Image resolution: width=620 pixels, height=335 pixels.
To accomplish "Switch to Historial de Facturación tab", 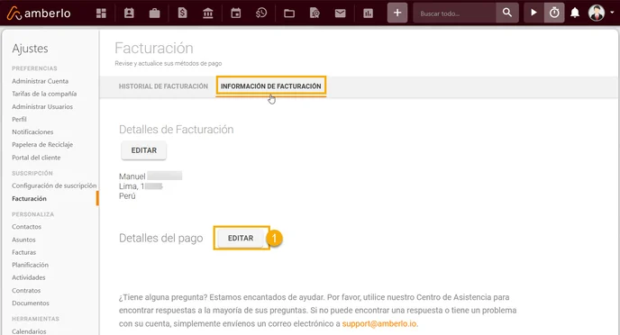I will click(163, 86).
